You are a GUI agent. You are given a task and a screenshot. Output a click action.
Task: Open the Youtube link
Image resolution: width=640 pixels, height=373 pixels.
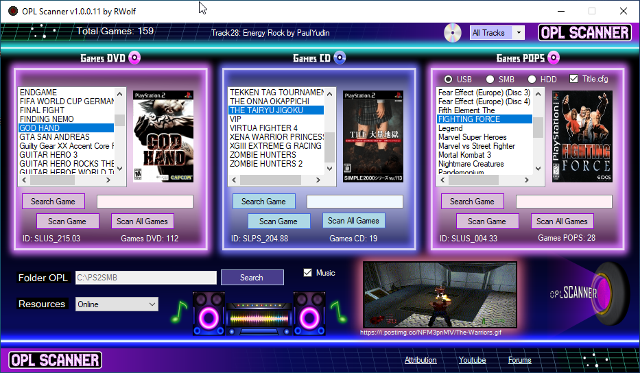pos(472,360)
